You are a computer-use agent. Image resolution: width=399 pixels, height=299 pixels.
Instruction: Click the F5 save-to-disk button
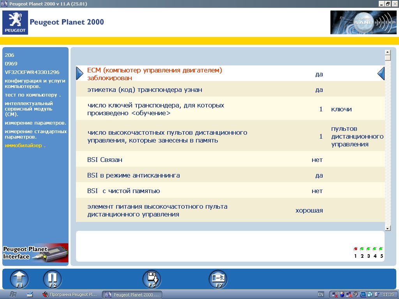click(x=152, y=279)
